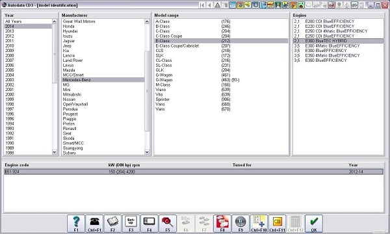This screenshot has height=234, width=390.
Task: Select 'All Years' in the Year list
Action: [x=28, y=21]
